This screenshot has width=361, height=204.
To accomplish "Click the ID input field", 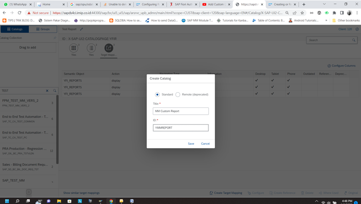I will (181, 128).
